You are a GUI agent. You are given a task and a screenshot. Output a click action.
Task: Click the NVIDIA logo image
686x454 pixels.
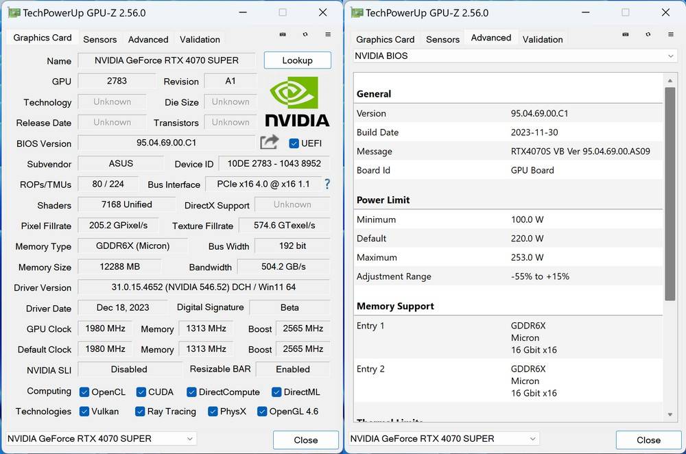coord(297,101)
